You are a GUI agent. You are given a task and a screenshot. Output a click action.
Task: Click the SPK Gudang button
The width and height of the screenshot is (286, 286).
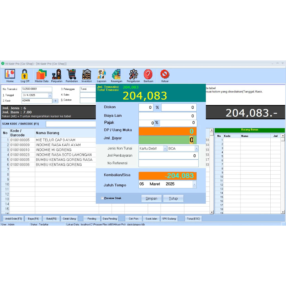tap(169, 218)
